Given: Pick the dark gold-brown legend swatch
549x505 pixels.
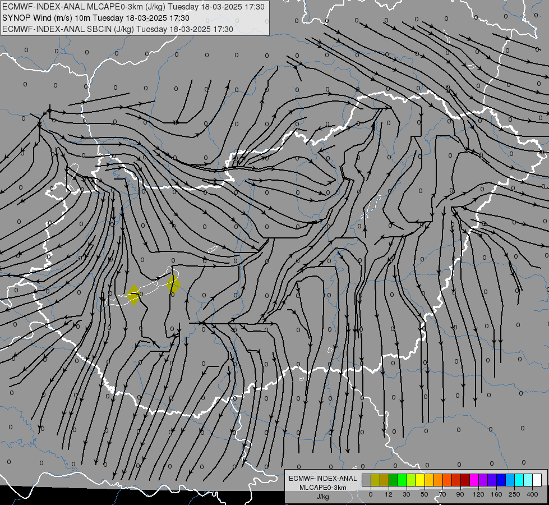Looking at the screenshot, I should (x=385, y=480).
